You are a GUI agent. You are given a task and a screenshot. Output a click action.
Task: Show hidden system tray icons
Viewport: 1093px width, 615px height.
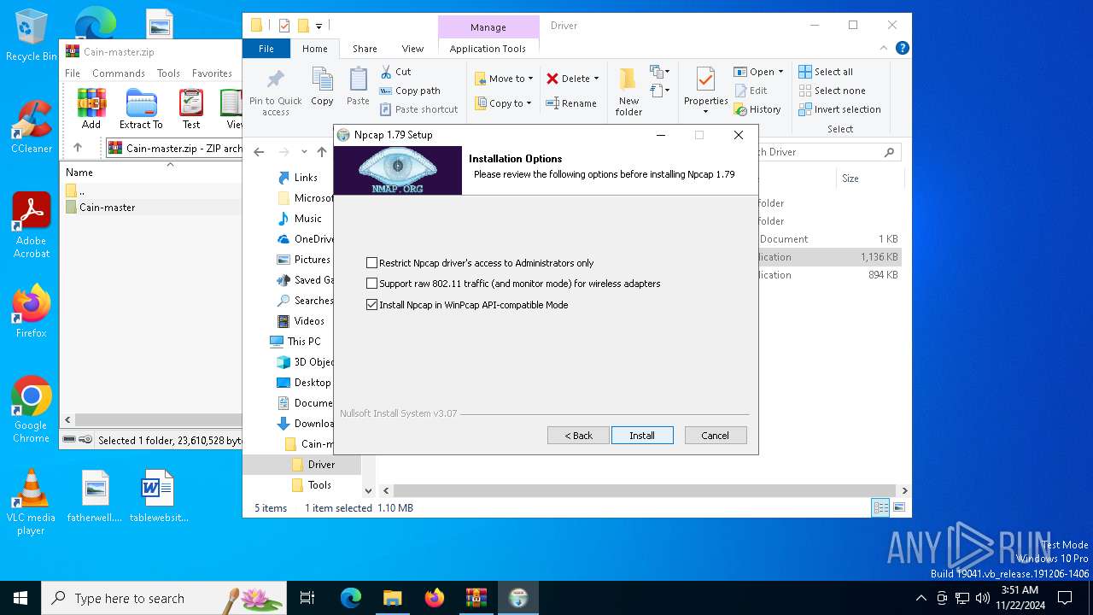tap(921, 598)
